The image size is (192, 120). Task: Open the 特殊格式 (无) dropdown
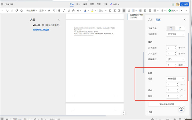pos(175,59)
